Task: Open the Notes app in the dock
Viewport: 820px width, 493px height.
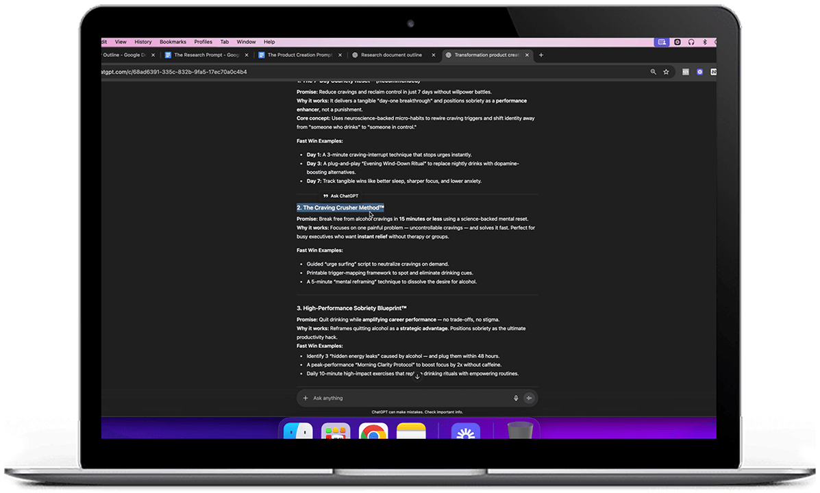Action: click(411, 432)
